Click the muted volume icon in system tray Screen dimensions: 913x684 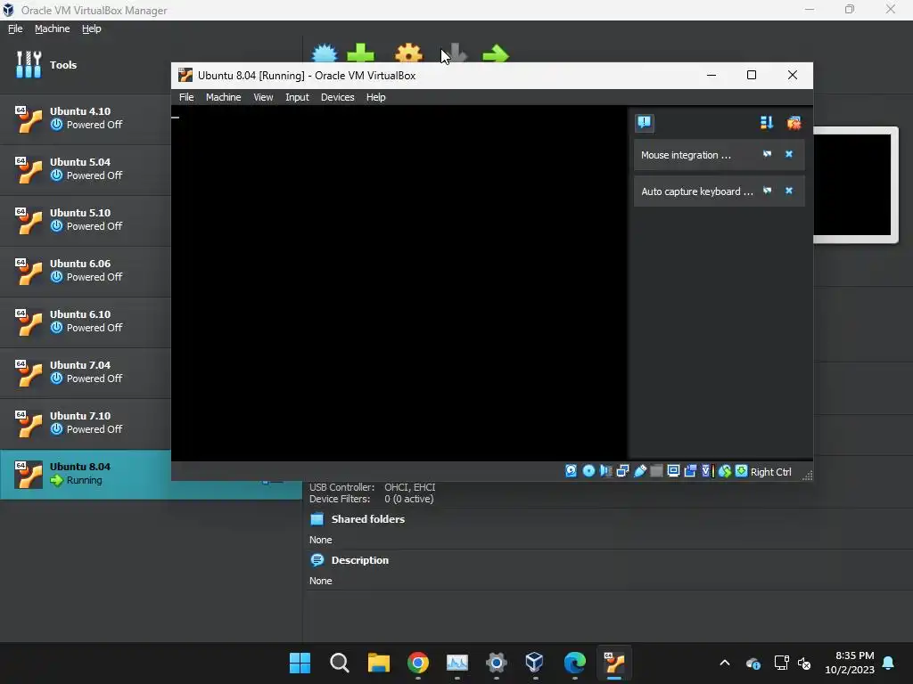(x=804, y=663)
